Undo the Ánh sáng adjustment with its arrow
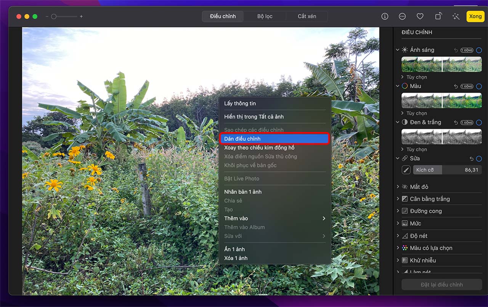This screenshot has width=488, height=307. click(x=456, y=50)
